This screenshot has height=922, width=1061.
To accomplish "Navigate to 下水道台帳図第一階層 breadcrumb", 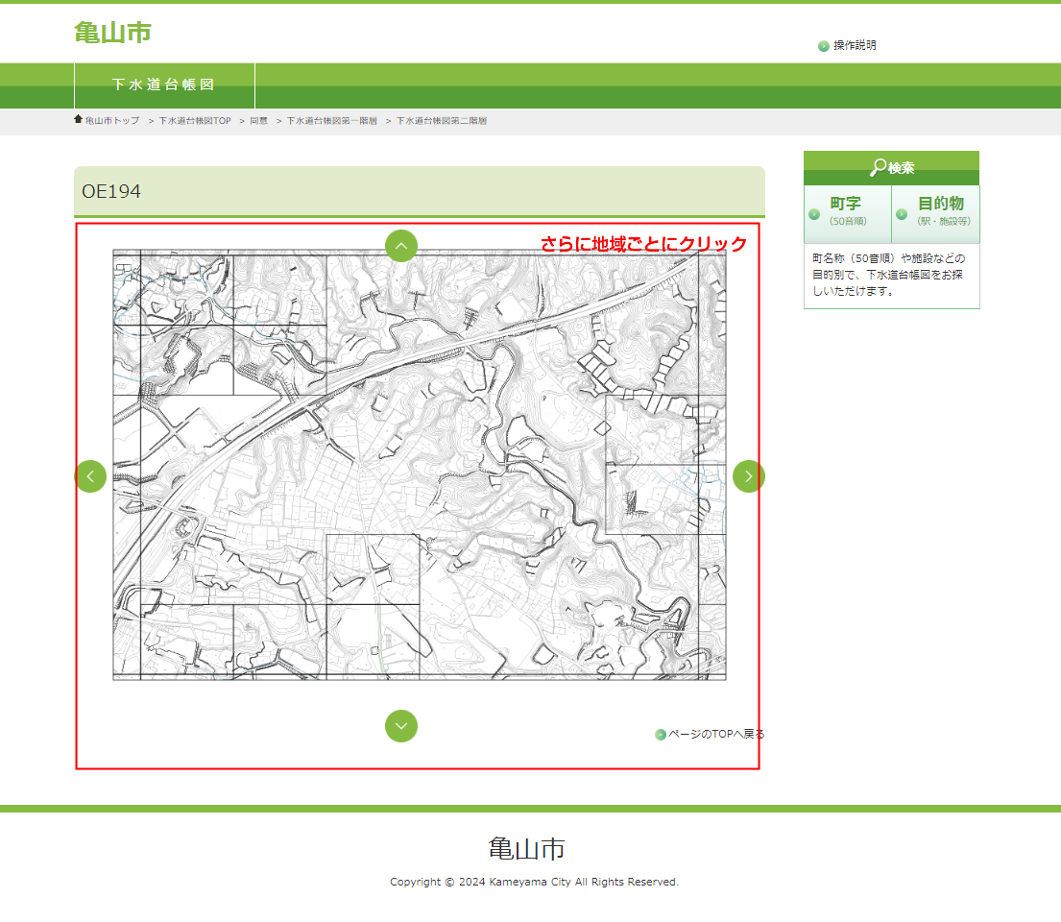I will pos(331,121).
